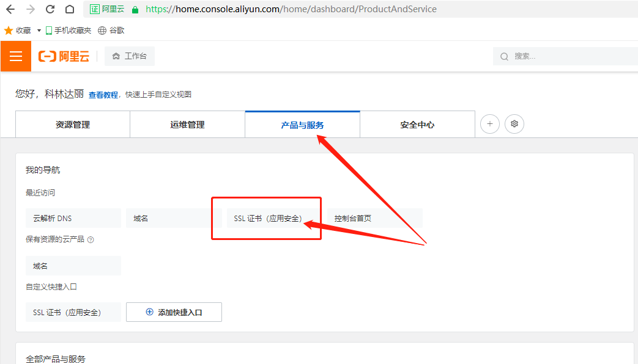Click the green padlock security icon
The height and width of the screenshot is (364, 638).
[135, 9]
